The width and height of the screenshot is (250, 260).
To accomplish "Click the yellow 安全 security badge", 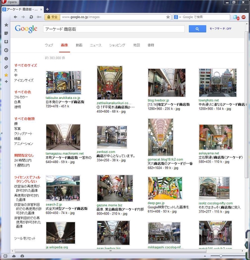I will [52, 17].
